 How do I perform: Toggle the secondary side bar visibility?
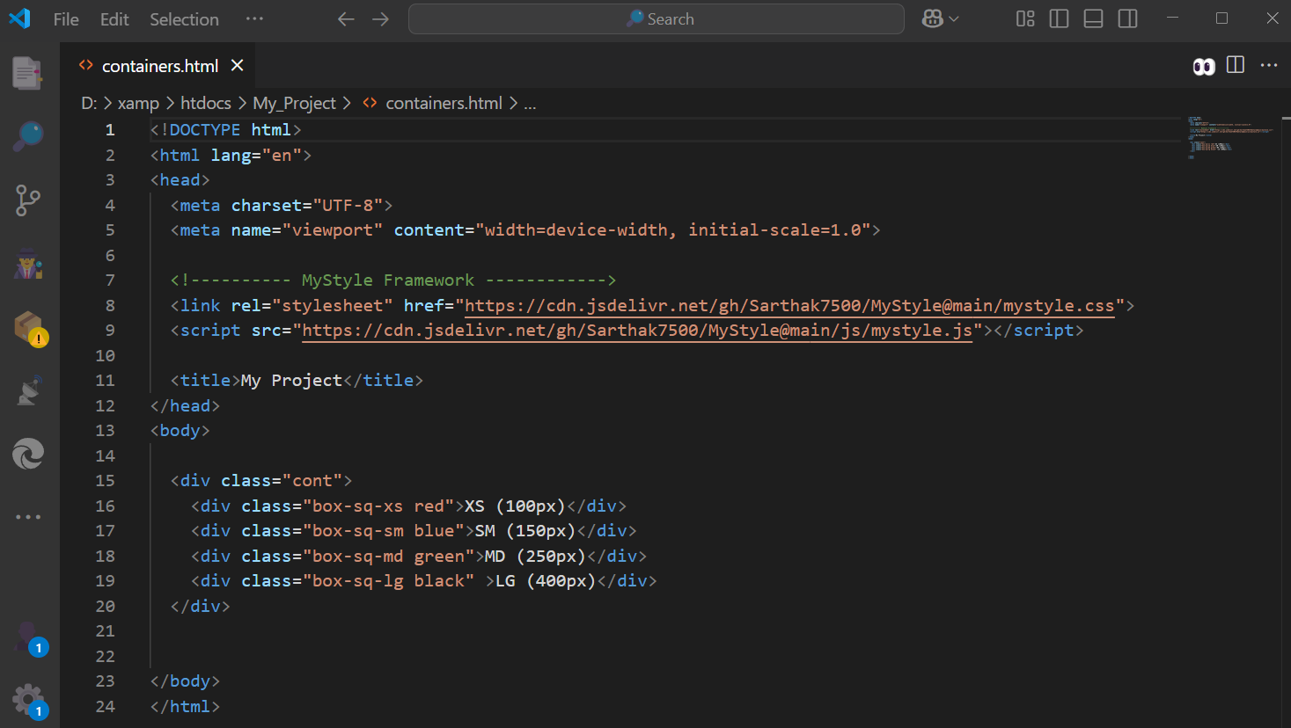click(1127, 19)
